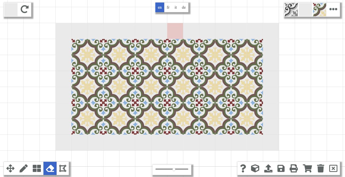Select the colored tile swatch in top-right panel
This screenshot has height=177, width=345.
[x=319, y=9]
